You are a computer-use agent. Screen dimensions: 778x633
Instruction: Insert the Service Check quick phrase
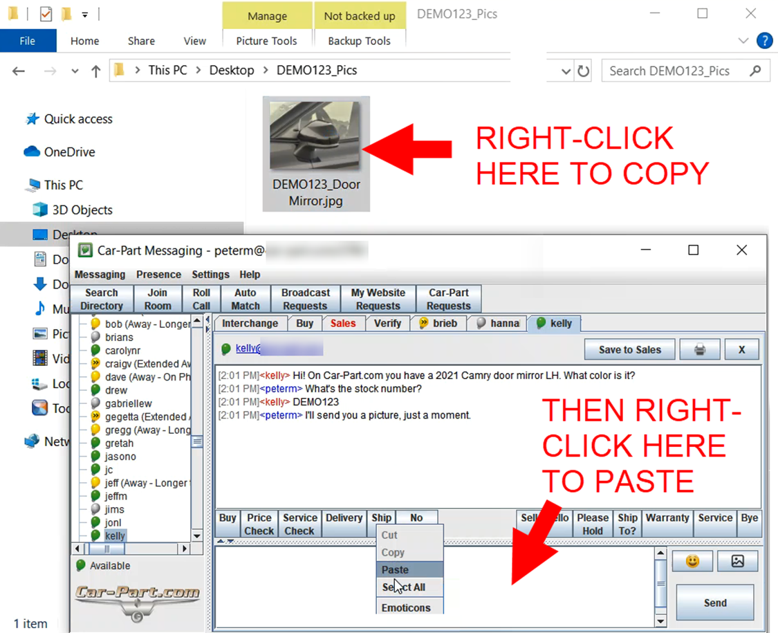(x=299, y=524)
